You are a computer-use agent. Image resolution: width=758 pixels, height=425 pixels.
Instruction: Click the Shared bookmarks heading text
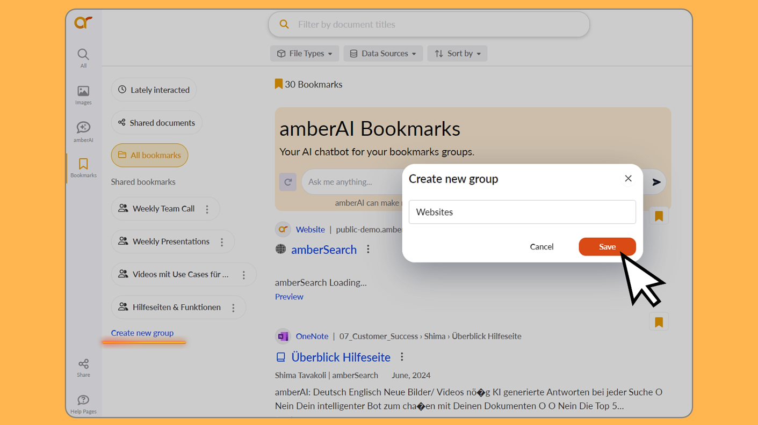click(143, 182)
